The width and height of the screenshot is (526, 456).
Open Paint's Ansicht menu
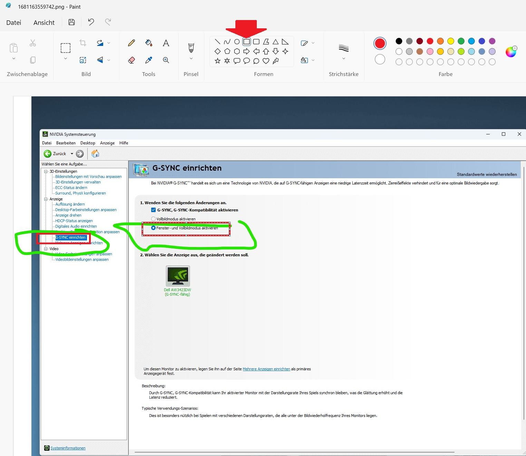click(x=44, y=22)
